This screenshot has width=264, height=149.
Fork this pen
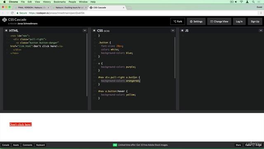(178, 22)
